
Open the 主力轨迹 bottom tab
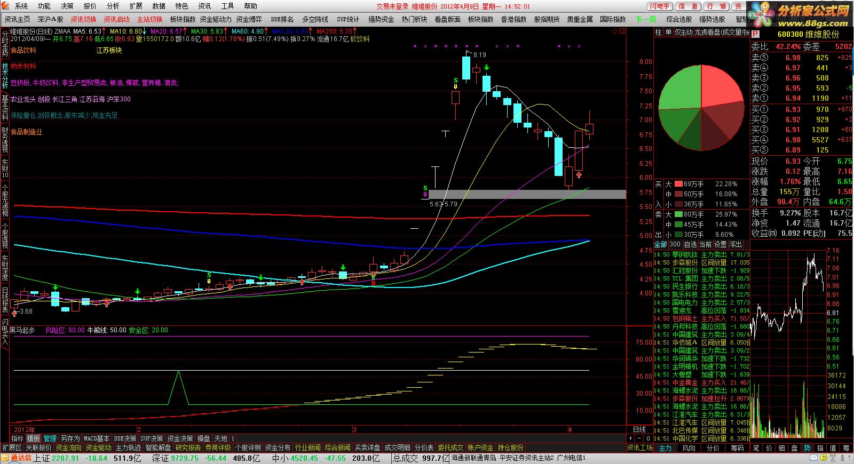(129, 448)
